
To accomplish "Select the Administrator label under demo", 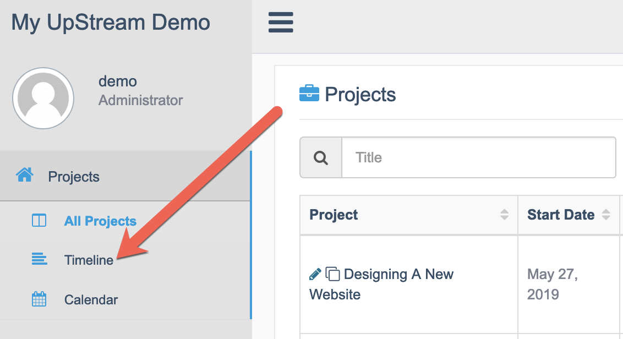I will tap(140, 100).
